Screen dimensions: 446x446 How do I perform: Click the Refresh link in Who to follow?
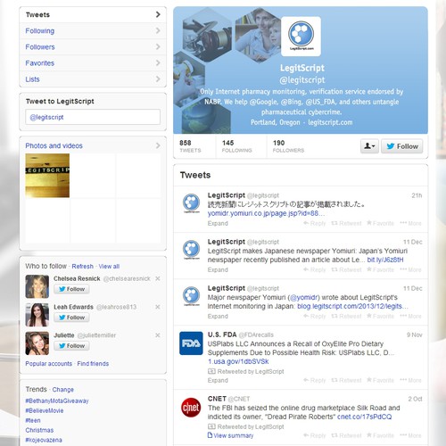pos(83,266)
